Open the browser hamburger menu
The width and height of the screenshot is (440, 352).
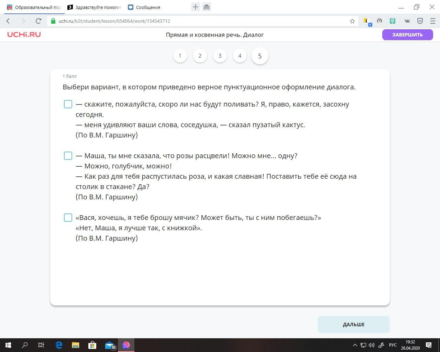coord(433,21)
